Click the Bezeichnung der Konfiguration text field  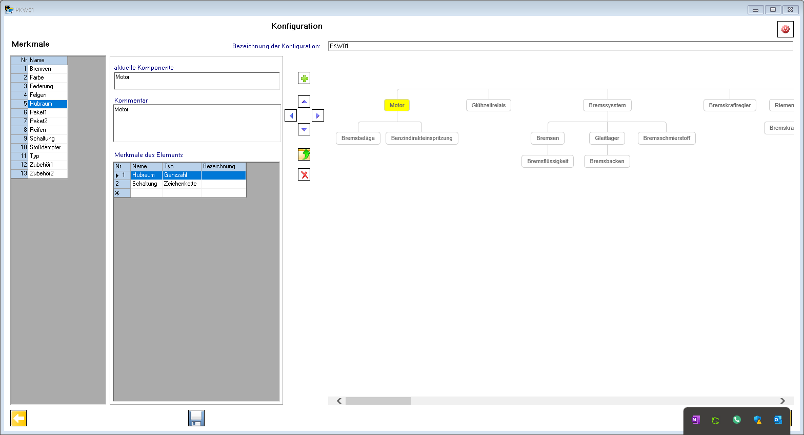click(x=560, y=46)
